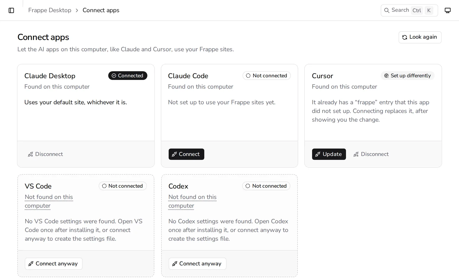Click the plug icon in Claude Code's Connect
459x278 pixels.
[174, 154]
